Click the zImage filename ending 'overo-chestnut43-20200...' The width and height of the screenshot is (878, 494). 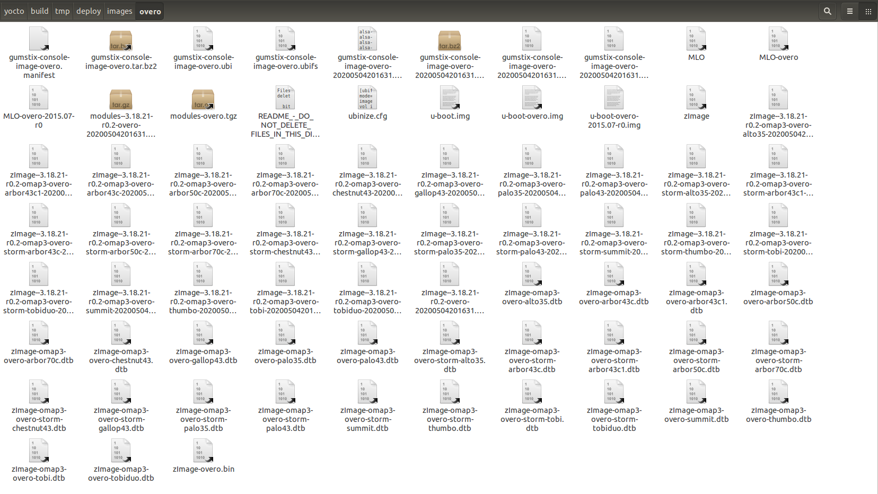point(367,184)
